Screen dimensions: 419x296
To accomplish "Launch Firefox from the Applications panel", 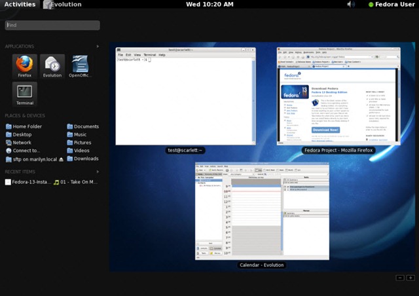I will 24,67.
